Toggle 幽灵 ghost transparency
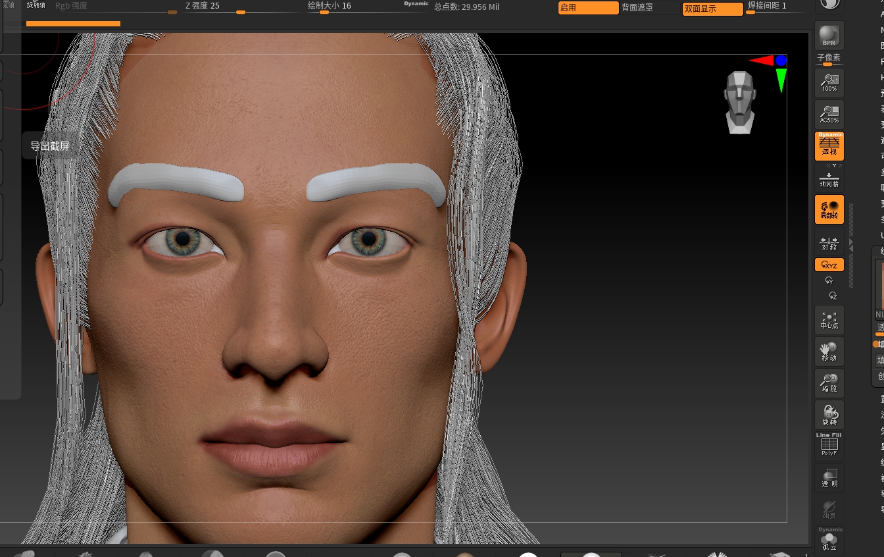This screenshot has height=557, width=884. click(x=829, y=509)
